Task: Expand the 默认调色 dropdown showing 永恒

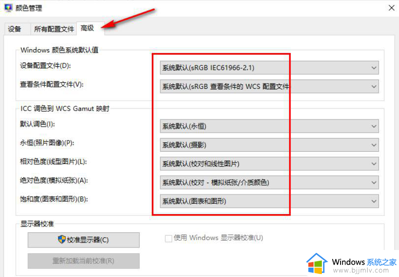Action: (x=269, y=126)
